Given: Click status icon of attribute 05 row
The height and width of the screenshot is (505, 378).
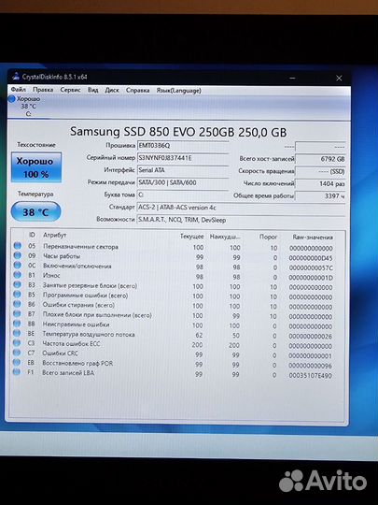Looking at the screenshot, I should click(x=18, y=246).
